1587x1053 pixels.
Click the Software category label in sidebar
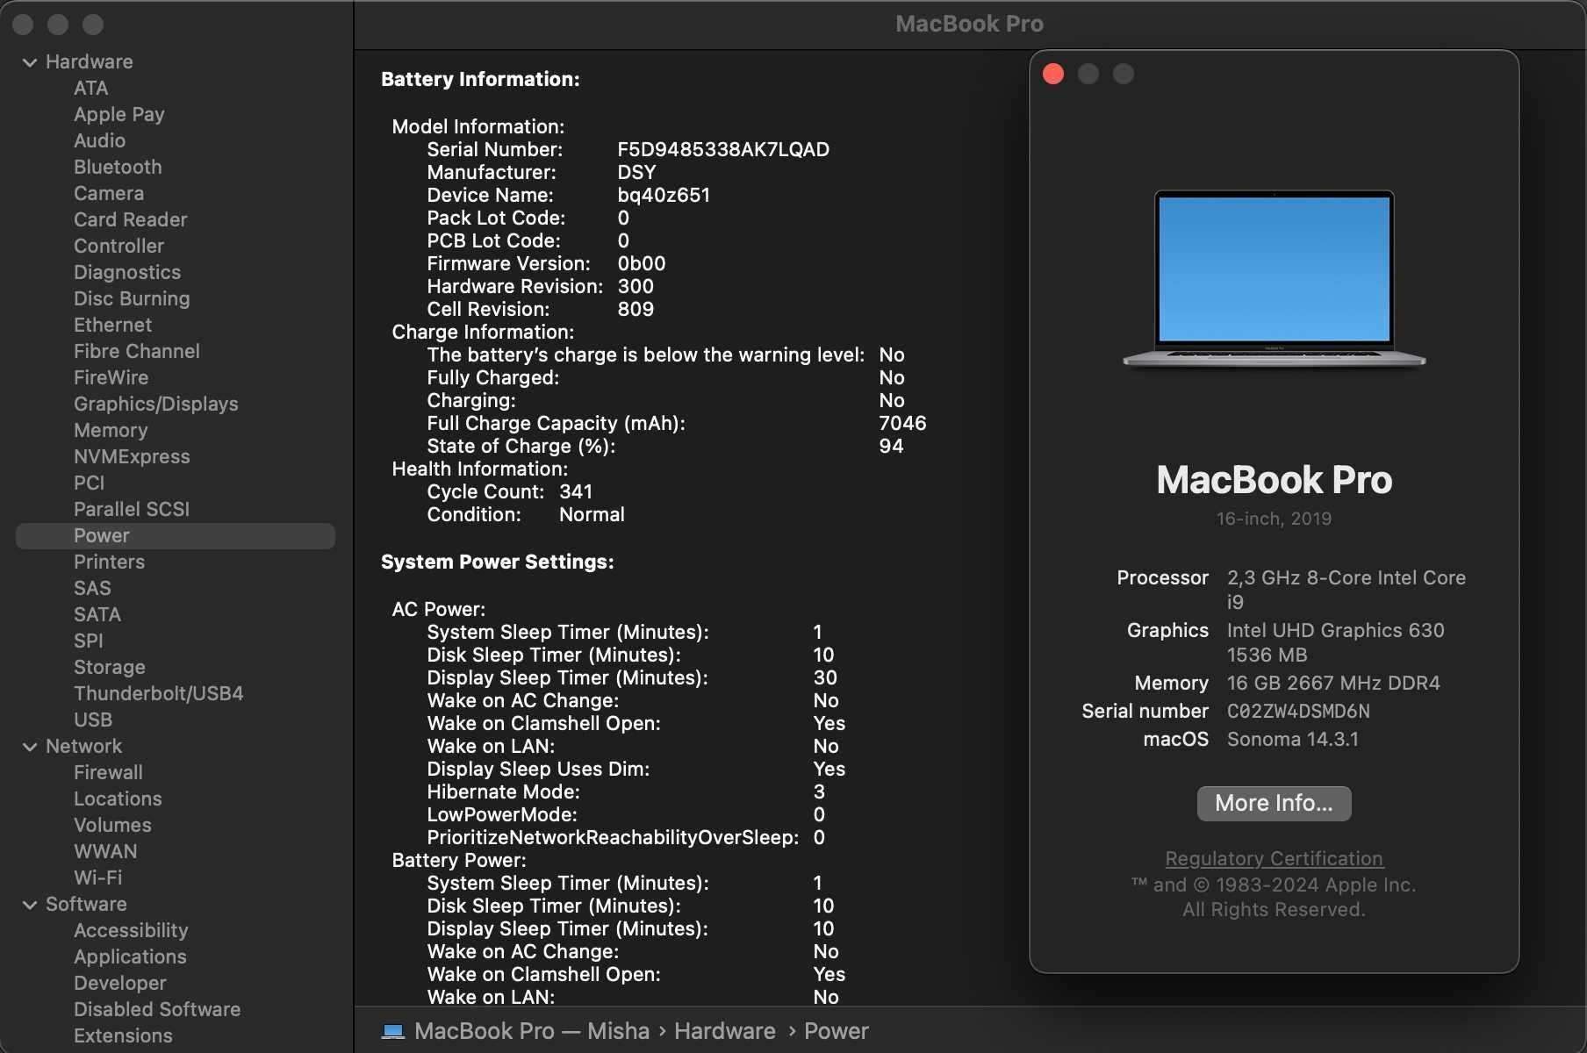point(87,904)
